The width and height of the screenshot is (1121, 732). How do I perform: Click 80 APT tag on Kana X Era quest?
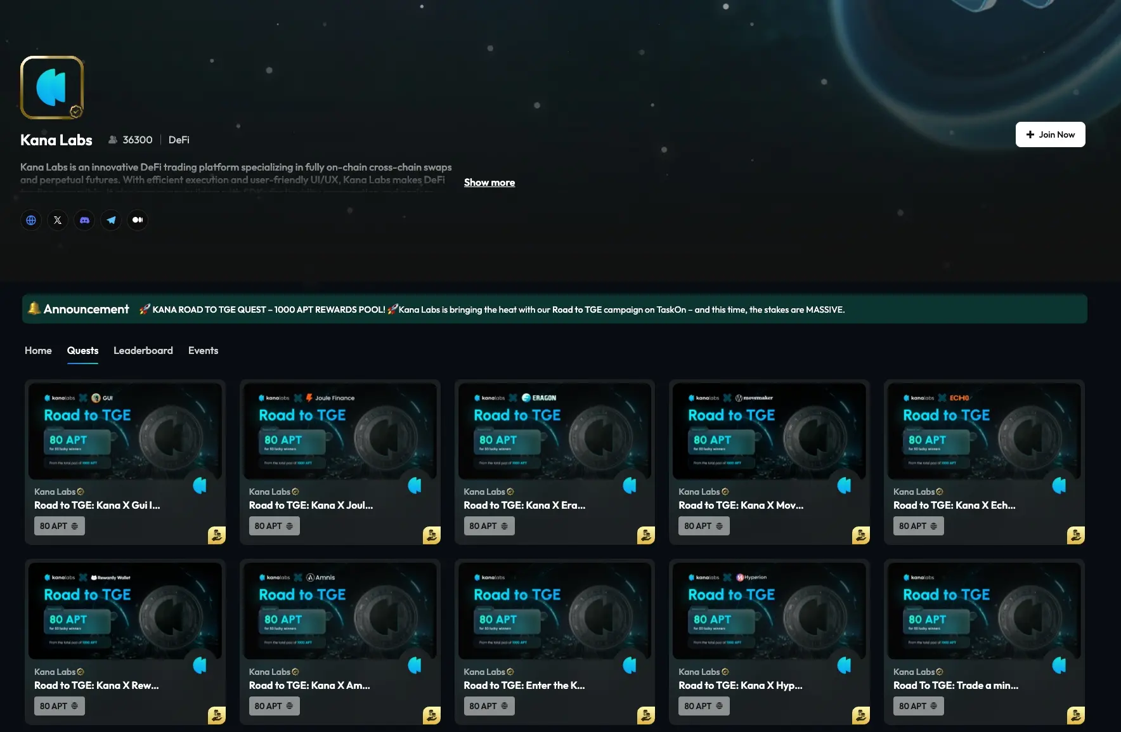tap(488, 526)
